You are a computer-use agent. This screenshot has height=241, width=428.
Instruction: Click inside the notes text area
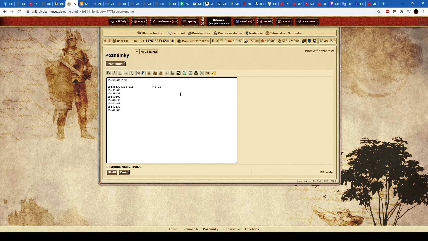pos(172,120)
